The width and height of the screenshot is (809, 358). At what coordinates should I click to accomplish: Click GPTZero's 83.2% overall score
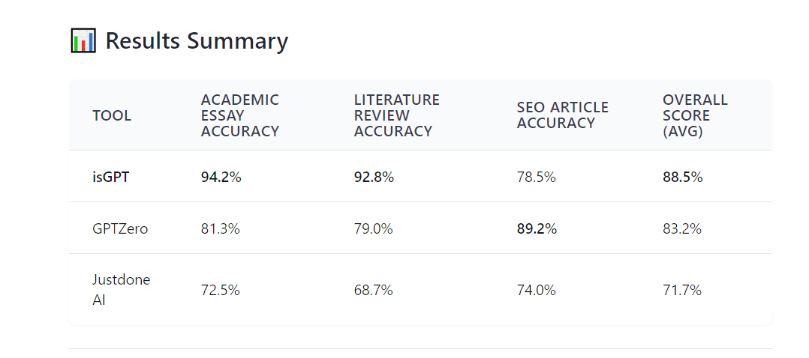point(682,228)
